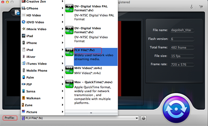This screenshot has width=208, height=126.
Task: Click the iPhone device icon
Action: [24, 43]
